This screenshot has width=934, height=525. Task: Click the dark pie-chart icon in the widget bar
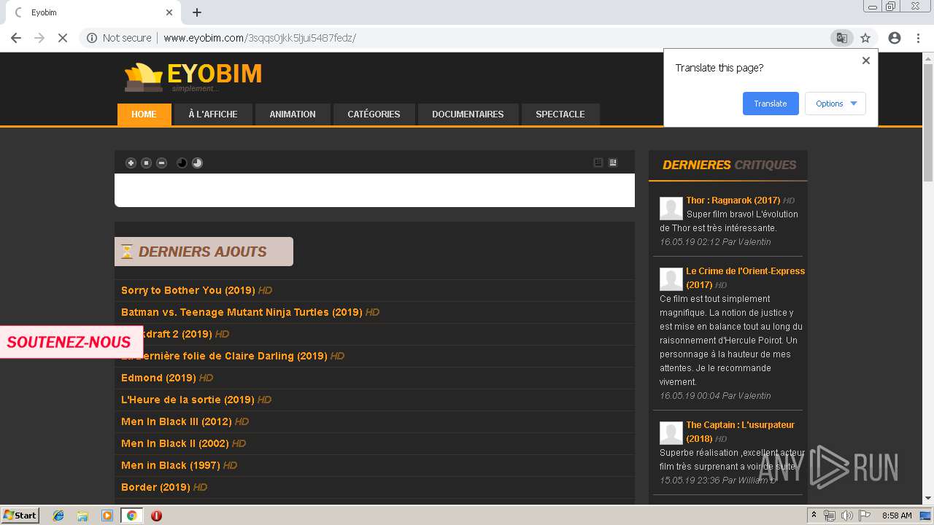point(182,163)
